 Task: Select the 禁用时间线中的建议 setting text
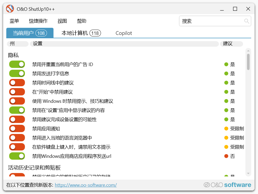tap(53, 83)
